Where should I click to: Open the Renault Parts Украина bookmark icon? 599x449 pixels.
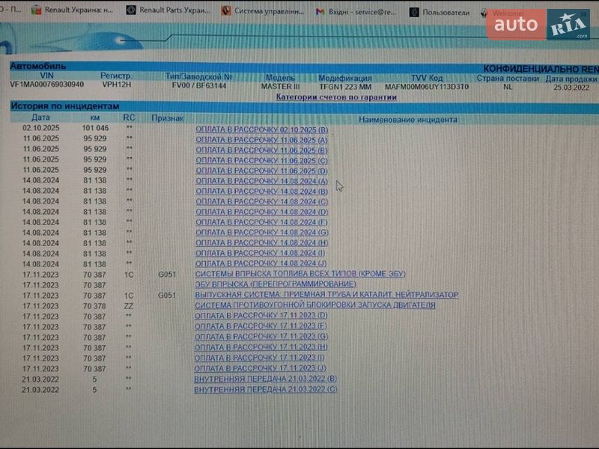131,10
